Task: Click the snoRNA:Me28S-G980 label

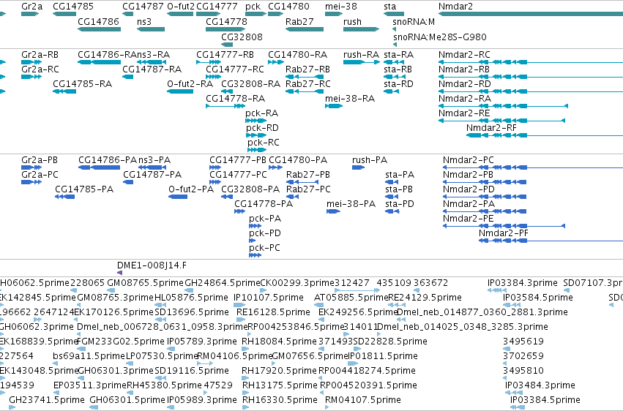Action: click(x=440, y=37)
